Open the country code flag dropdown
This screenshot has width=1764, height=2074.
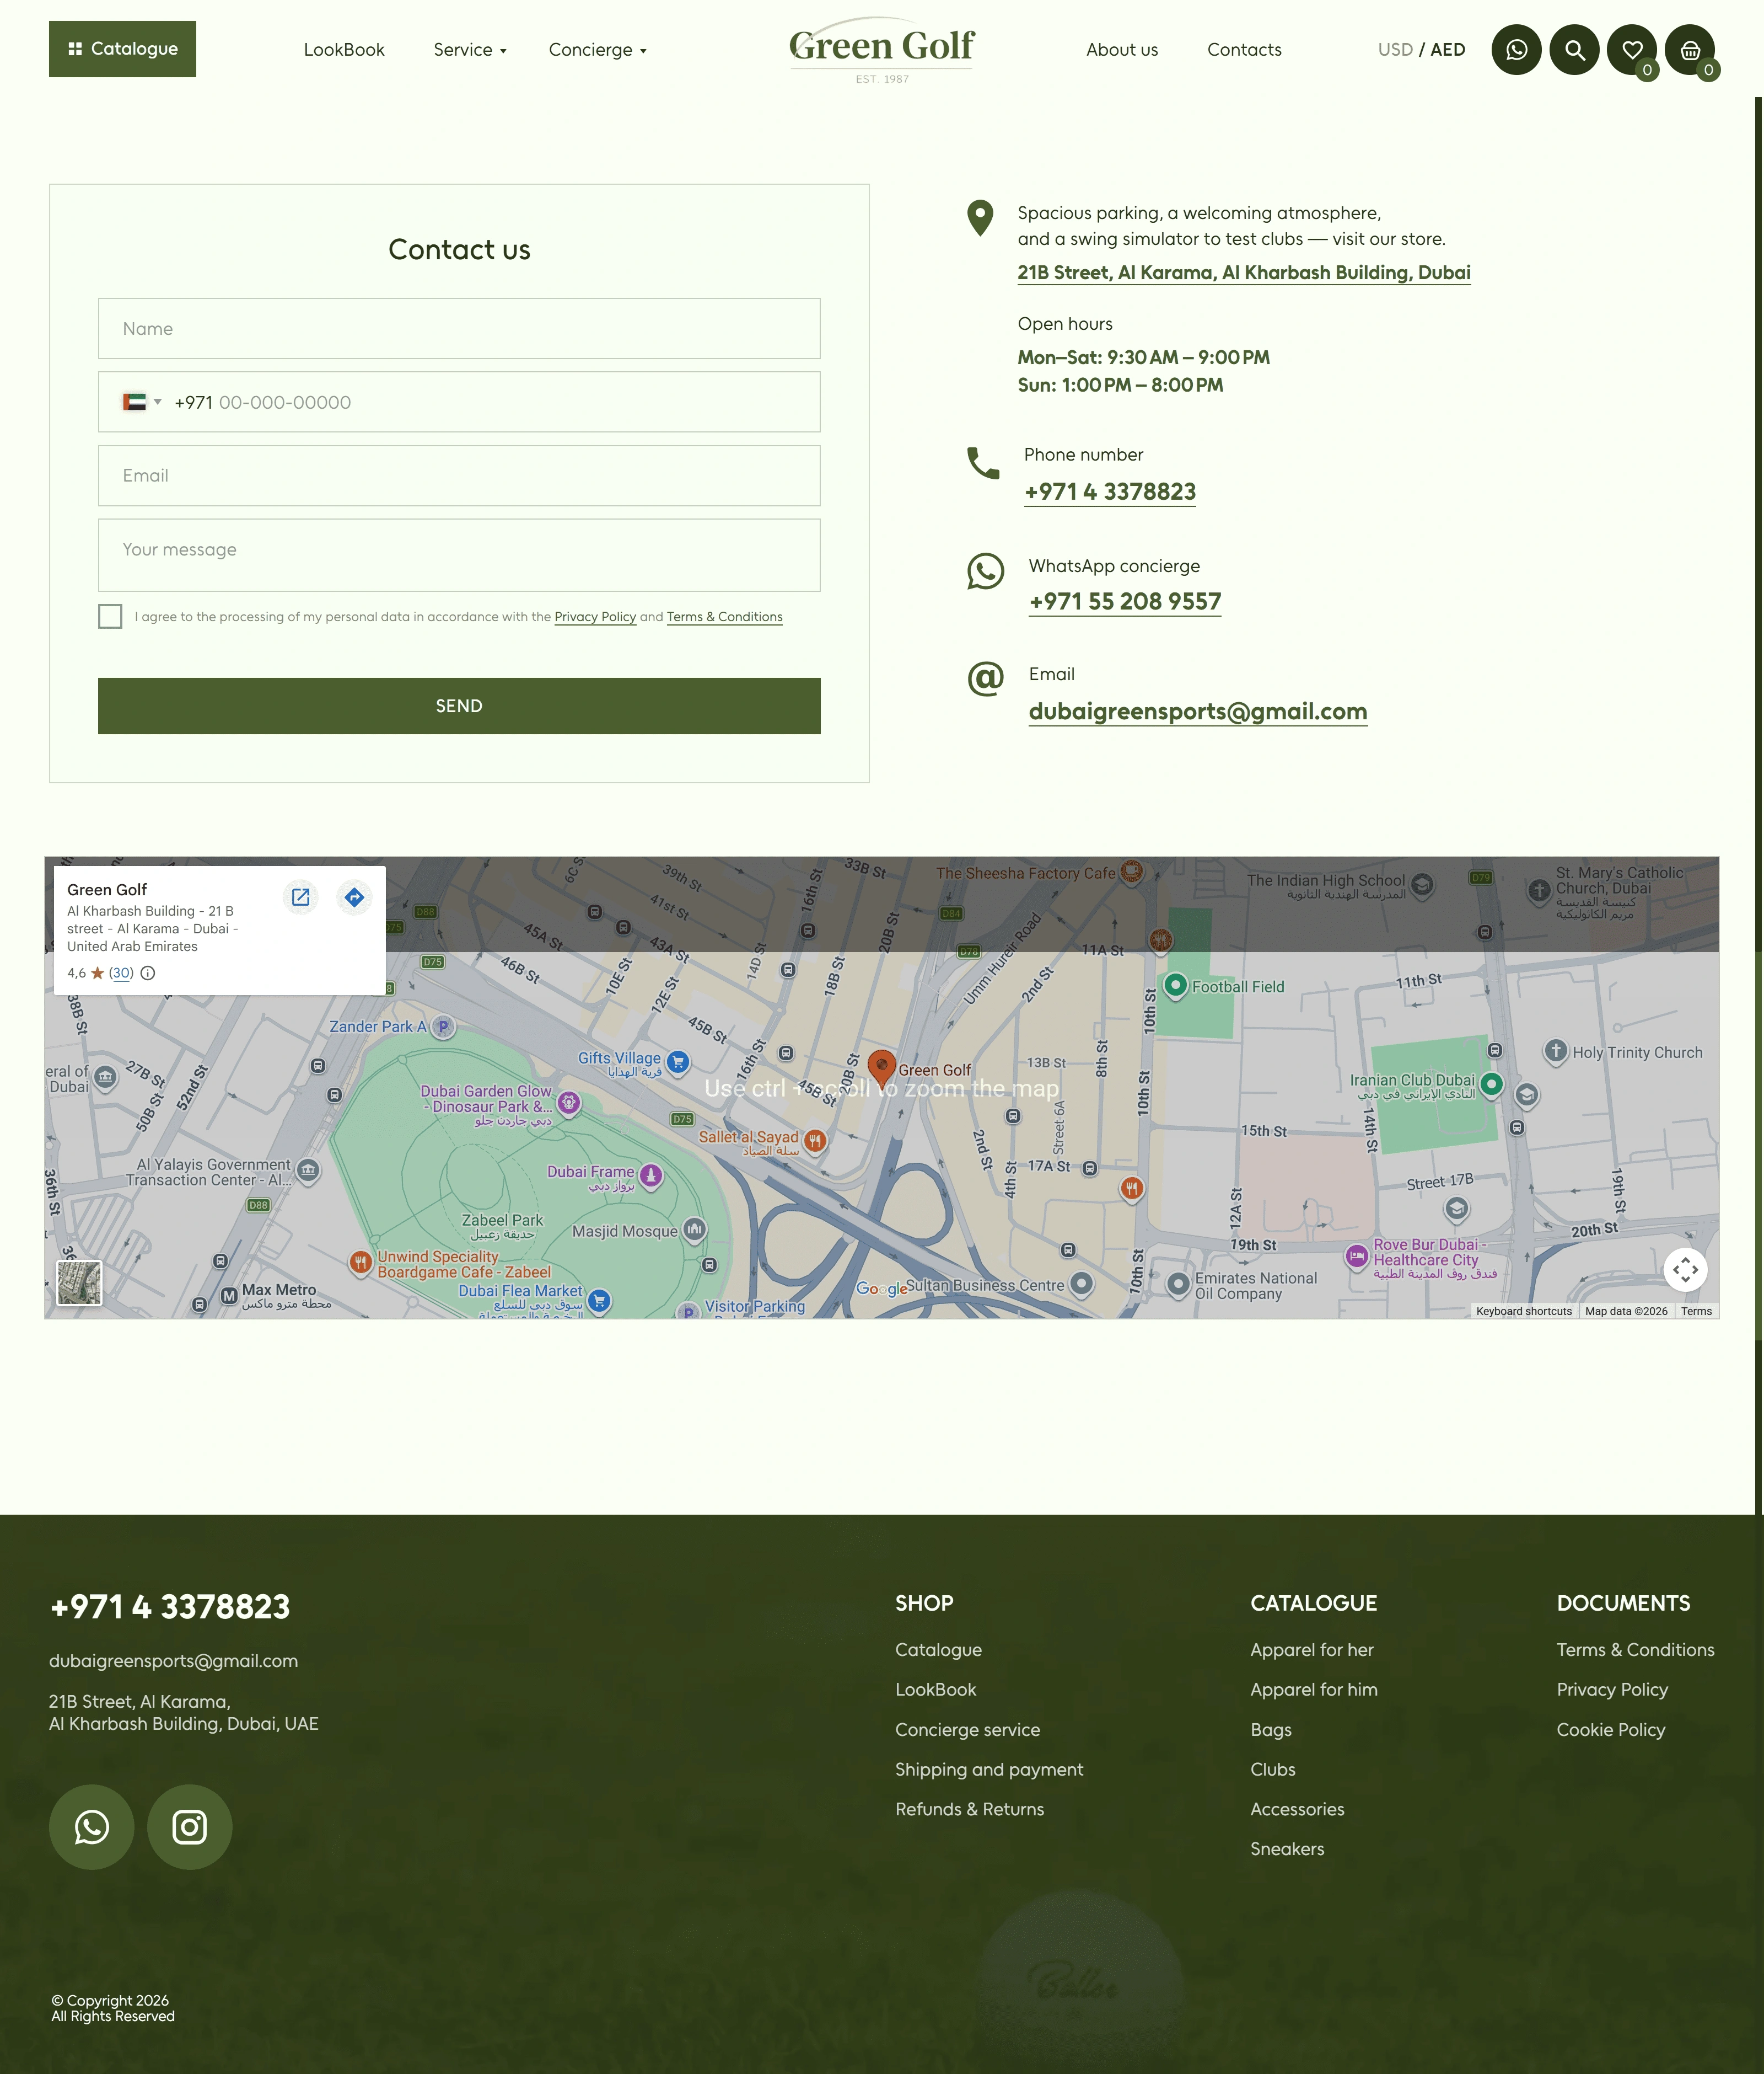coord(142,402)
